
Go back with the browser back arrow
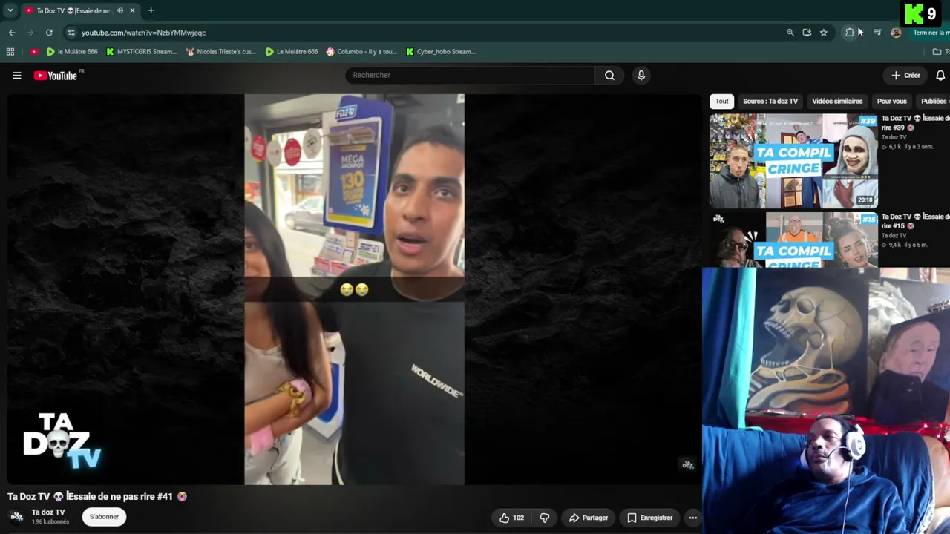(x=12, y=33)
